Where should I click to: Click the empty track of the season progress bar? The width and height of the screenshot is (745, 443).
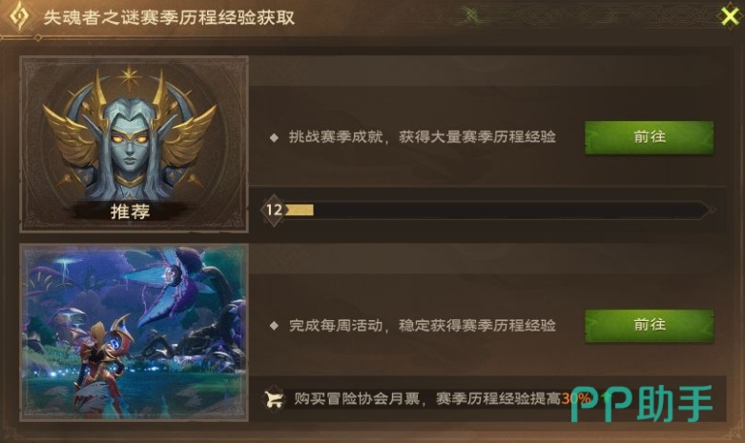tap(508, 210)
